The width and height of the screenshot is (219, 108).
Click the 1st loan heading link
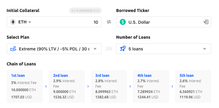18,76
